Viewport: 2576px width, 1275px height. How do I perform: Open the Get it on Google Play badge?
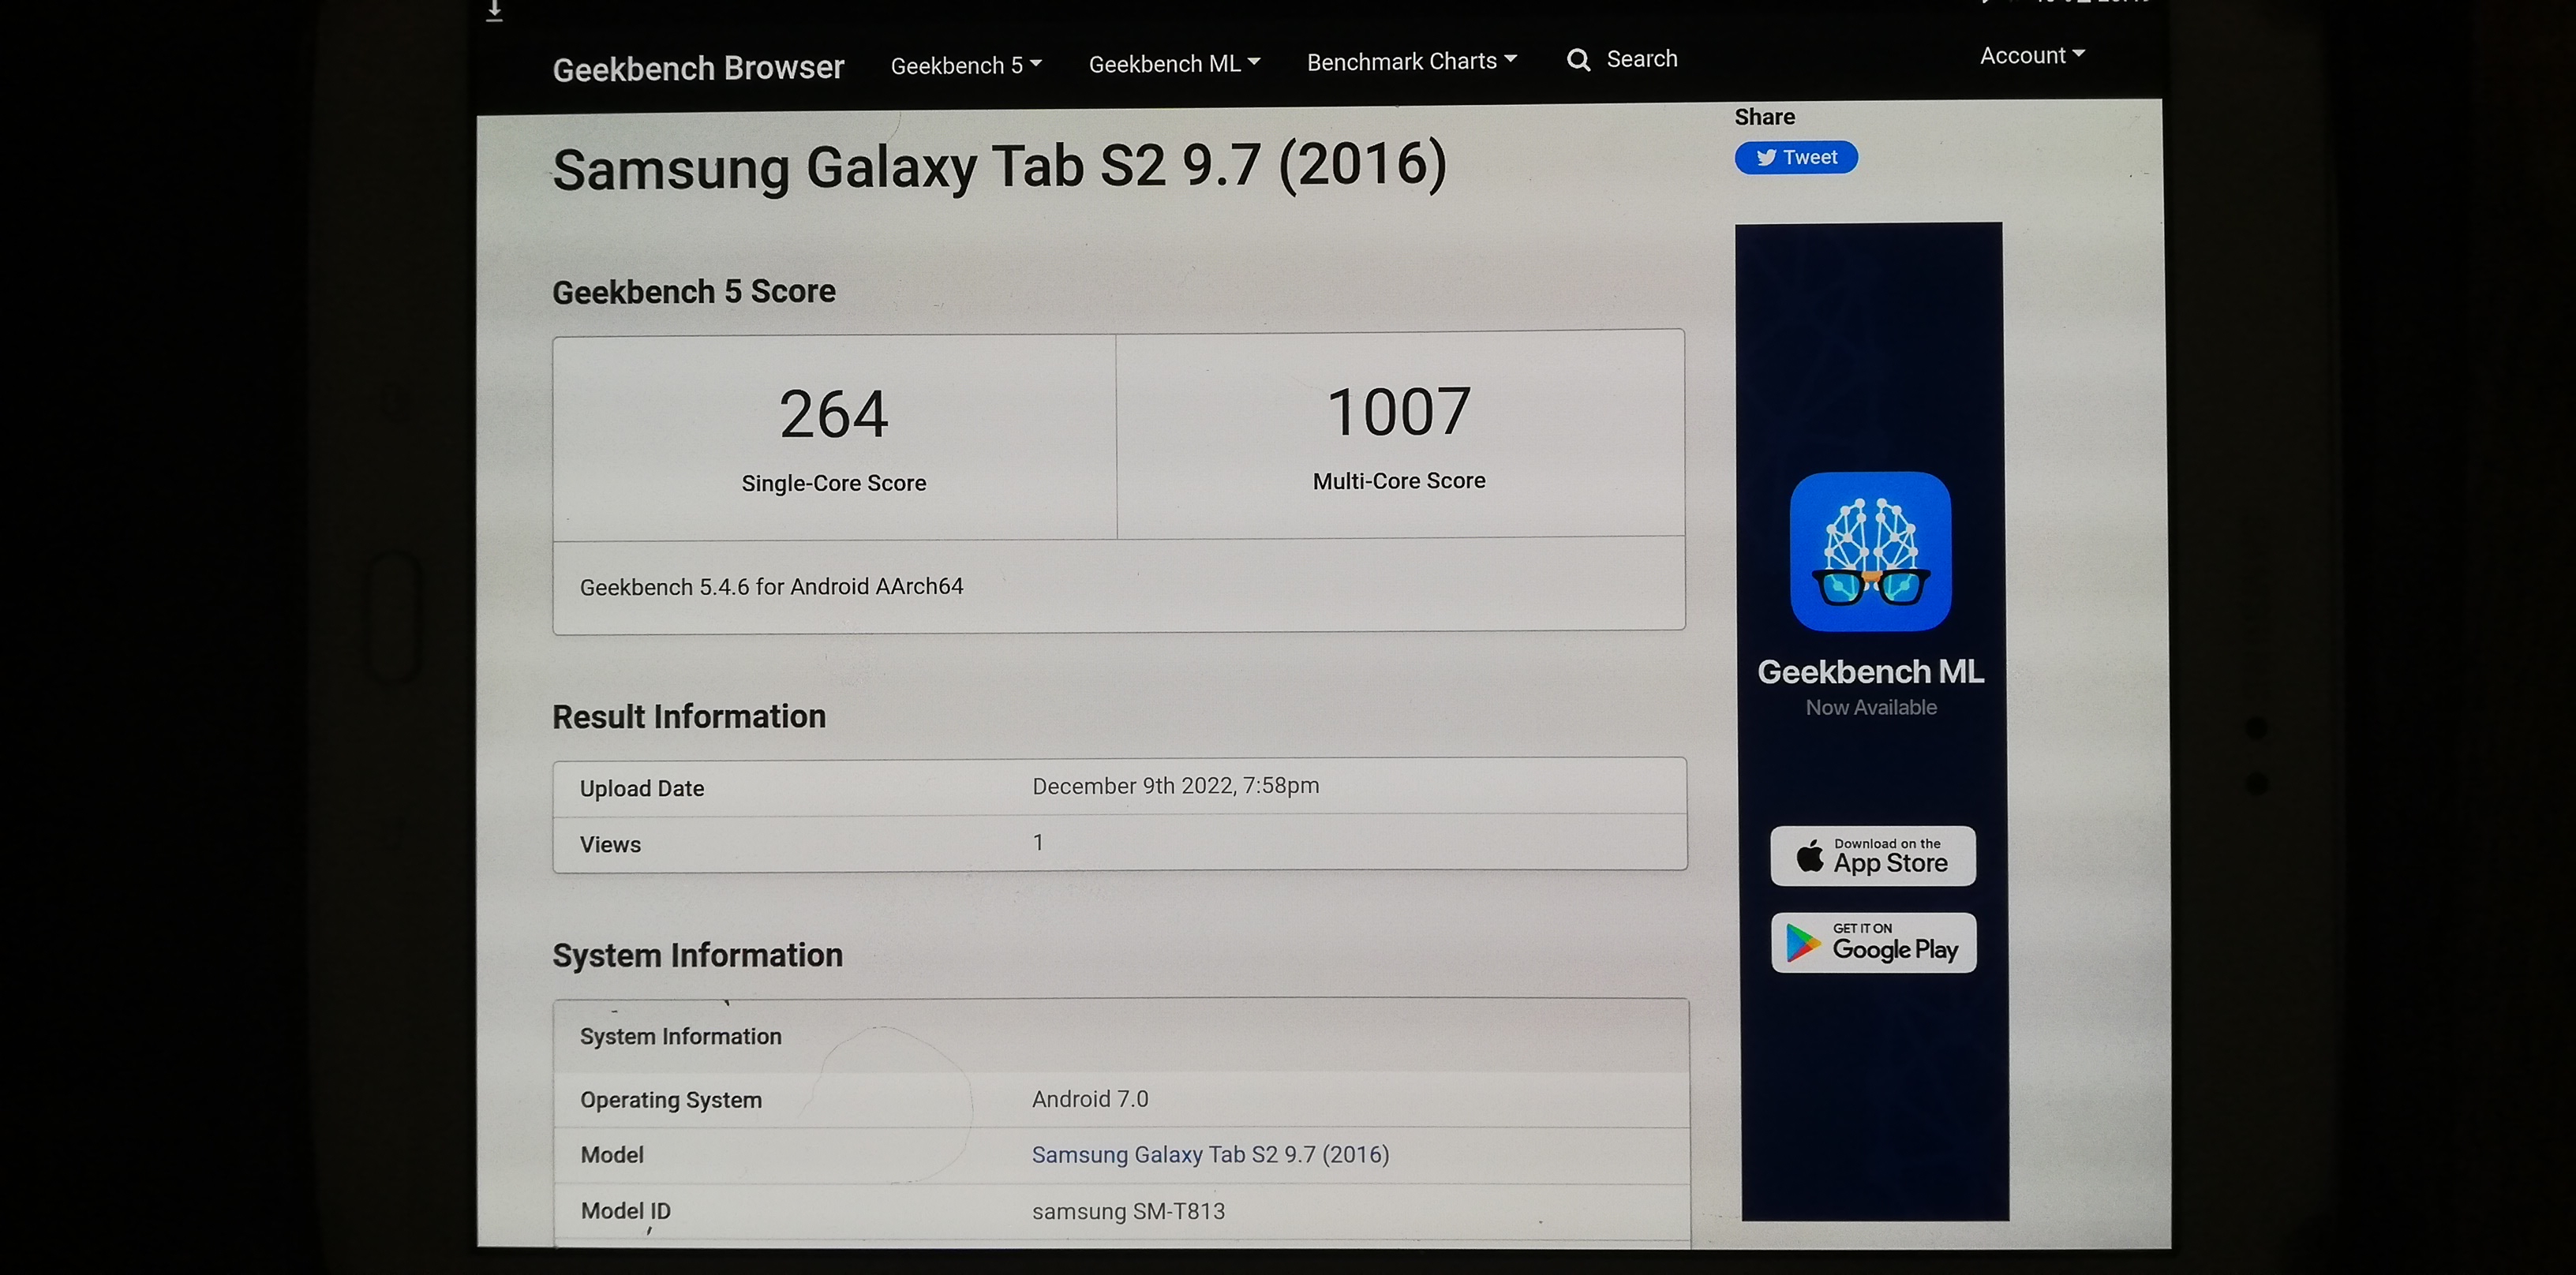1874,942
